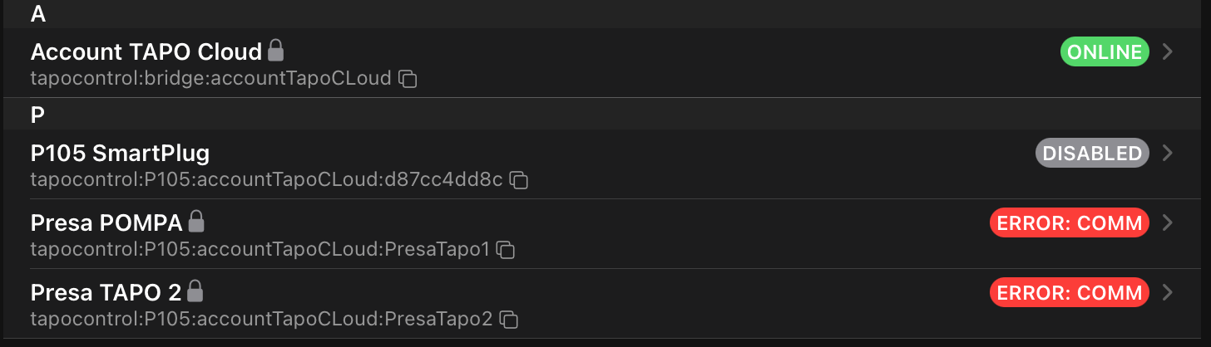This screenshot has height=347, width=1211.
Task: Click the green ONLINE status badge
Action: pyautogui.click(x=1105, y=52)
